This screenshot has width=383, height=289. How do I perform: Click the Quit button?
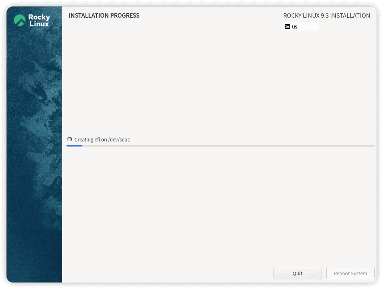297,273
